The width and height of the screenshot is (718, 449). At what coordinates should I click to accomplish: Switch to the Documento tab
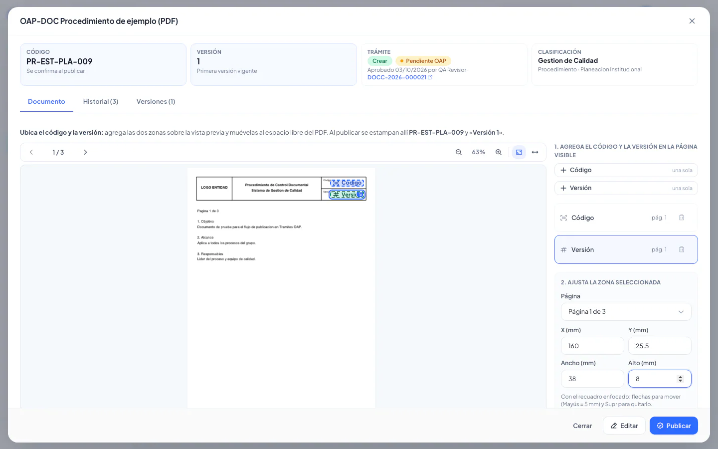pyautogui.click(x=46, y=101)
